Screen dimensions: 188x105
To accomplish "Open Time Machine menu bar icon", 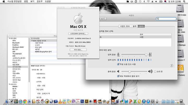I will click(x=140, y=2).
